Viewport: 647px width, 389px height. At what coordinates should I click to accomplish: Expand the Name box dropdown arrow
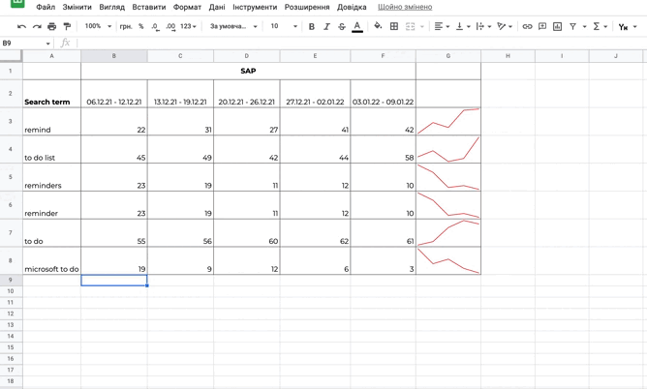click(47, 44)
